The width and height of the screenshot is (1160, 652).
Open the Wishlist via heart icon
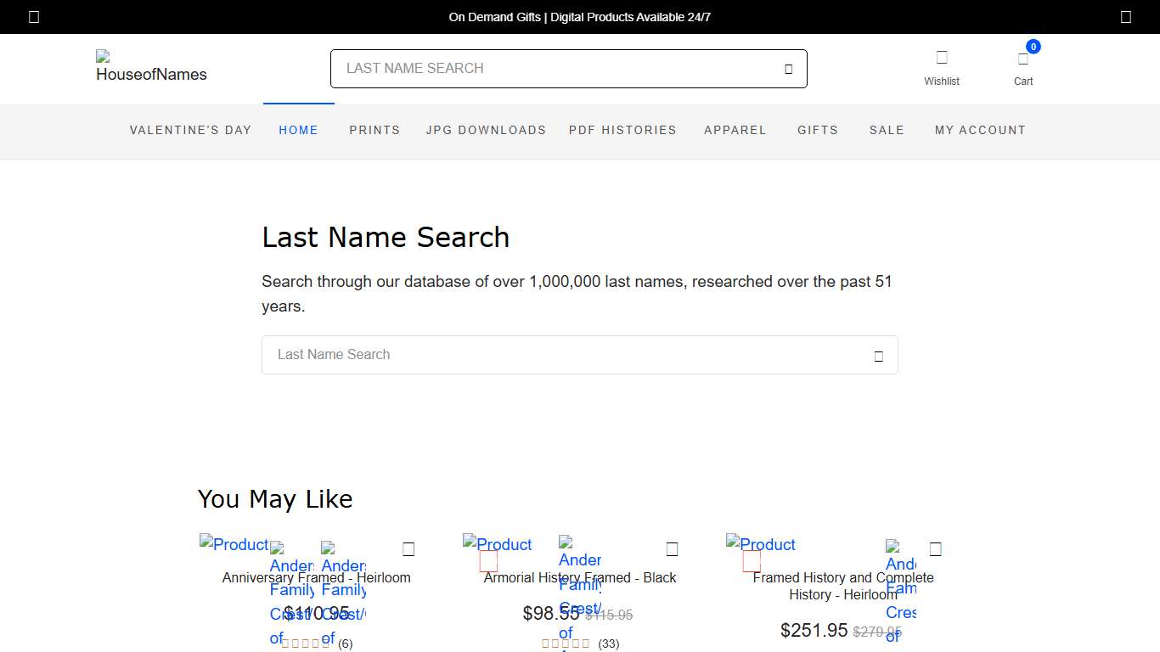point(942,56)
